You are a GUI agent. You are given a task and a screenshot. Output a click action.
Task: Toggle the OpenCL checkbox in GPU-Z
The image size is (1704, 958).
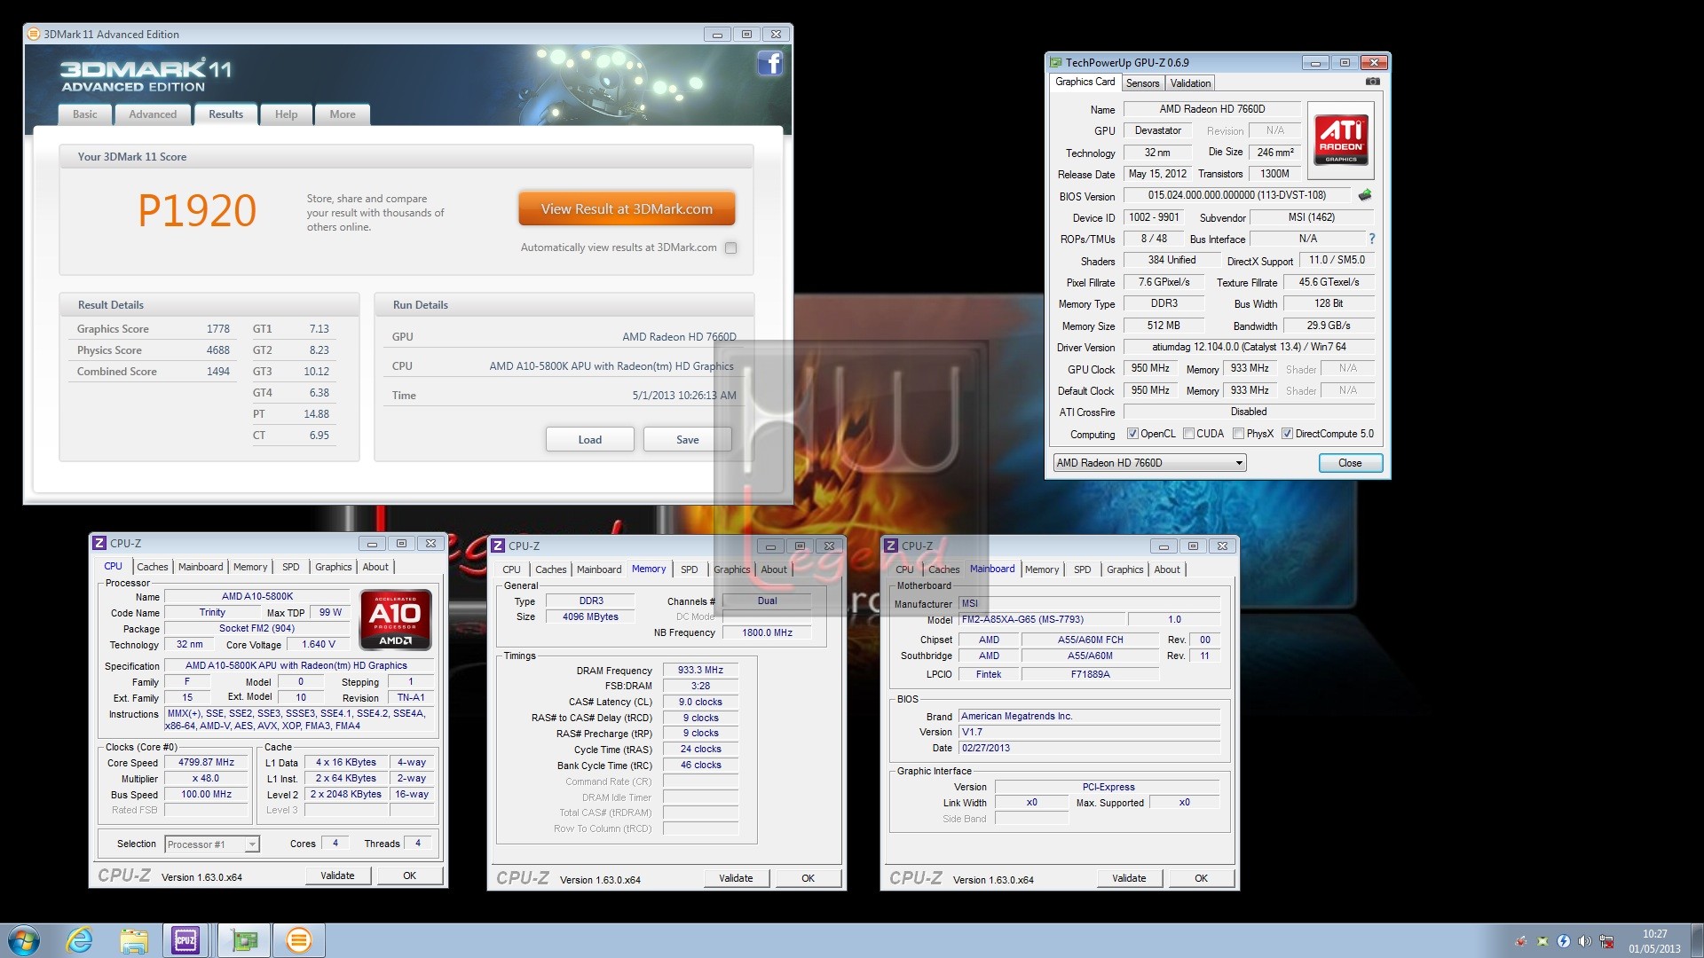[1132, 434]
